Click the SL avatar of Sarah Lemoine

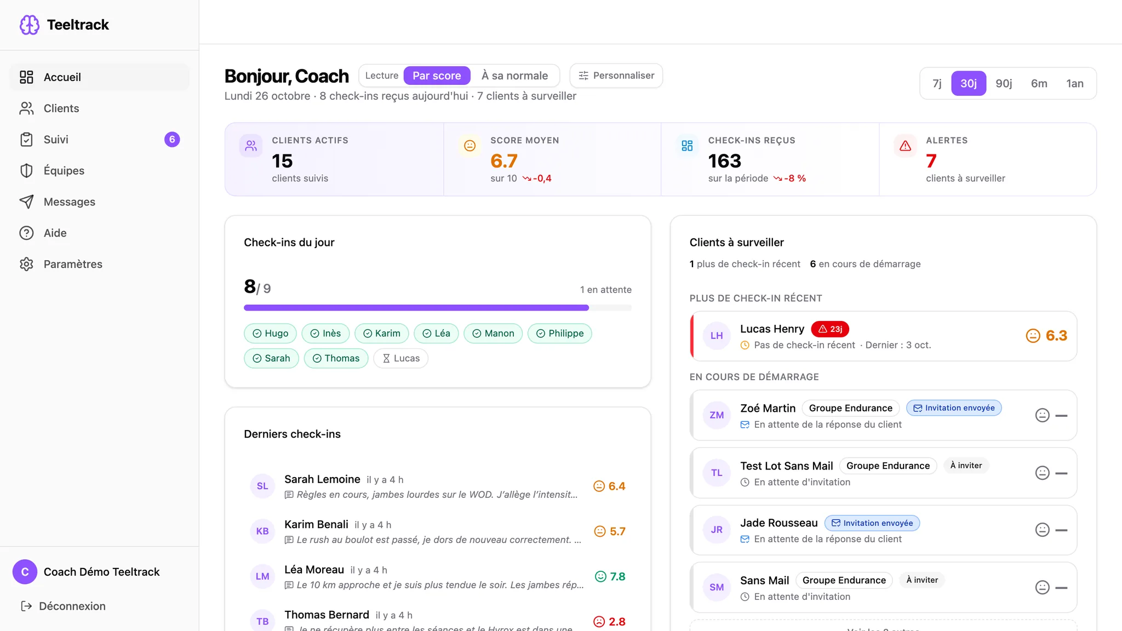click(262, 486)
